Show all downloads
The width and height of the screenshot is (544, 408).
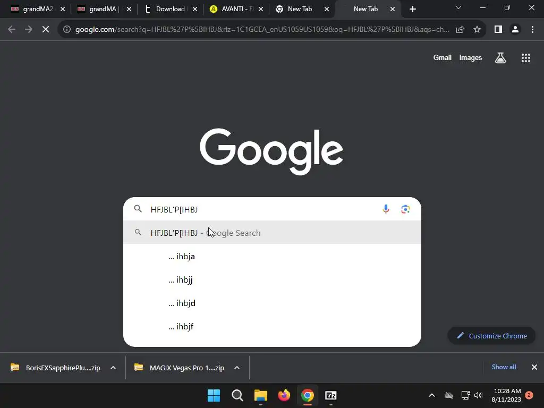(504, 367)
